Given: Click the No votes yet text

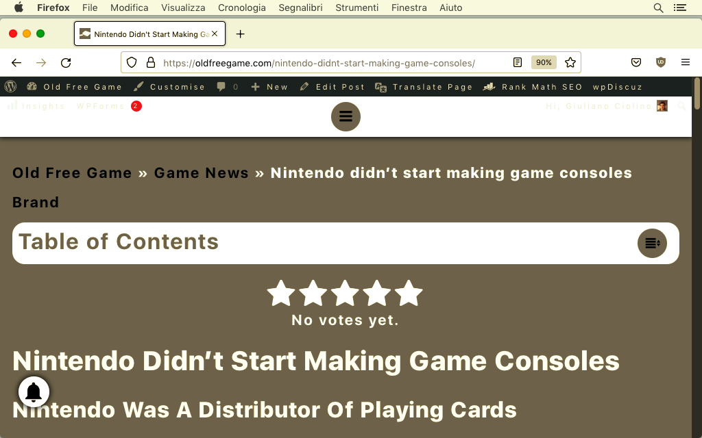Looking at the screenshot, I should coord(346,320).
